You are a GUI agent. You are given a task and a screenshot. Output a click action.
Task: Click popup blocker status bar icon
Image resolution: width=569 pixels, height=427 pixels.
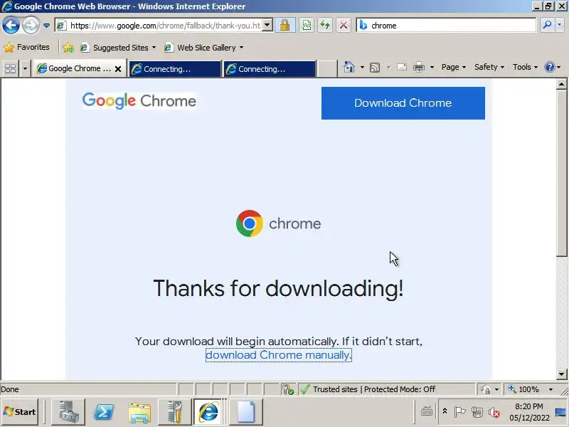coord(288,389)
